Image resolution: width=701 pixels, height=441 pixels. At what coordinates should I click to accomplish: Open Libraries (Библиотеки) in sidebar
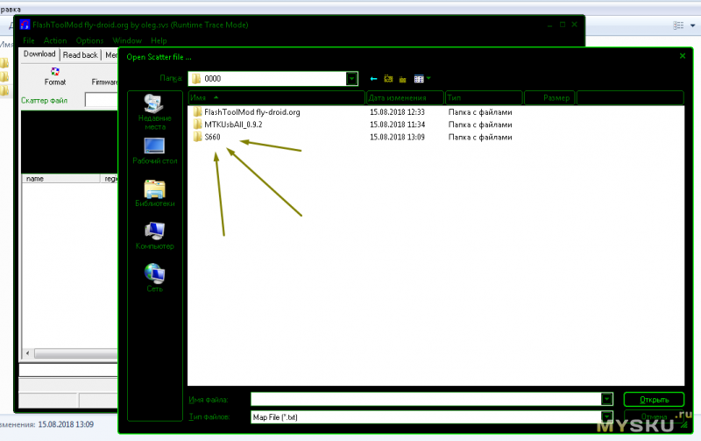point(154,194)
